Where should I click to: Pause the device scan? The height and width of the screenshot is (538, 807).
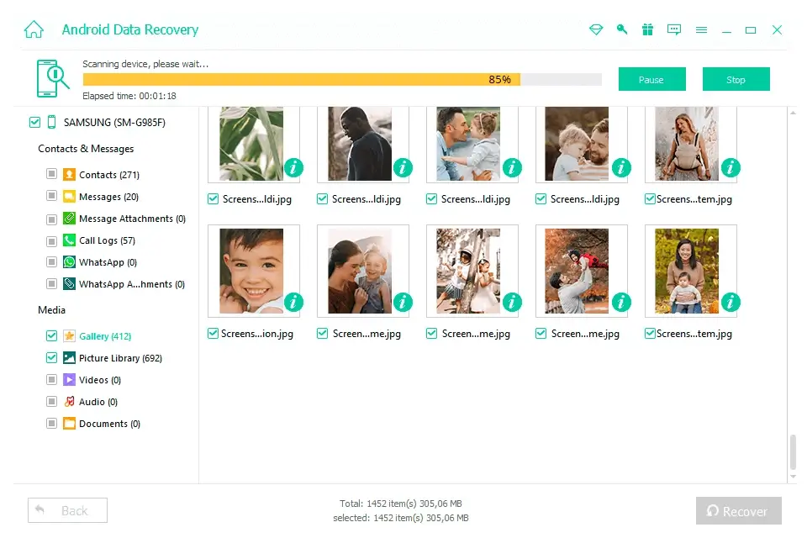click(651, 79)
